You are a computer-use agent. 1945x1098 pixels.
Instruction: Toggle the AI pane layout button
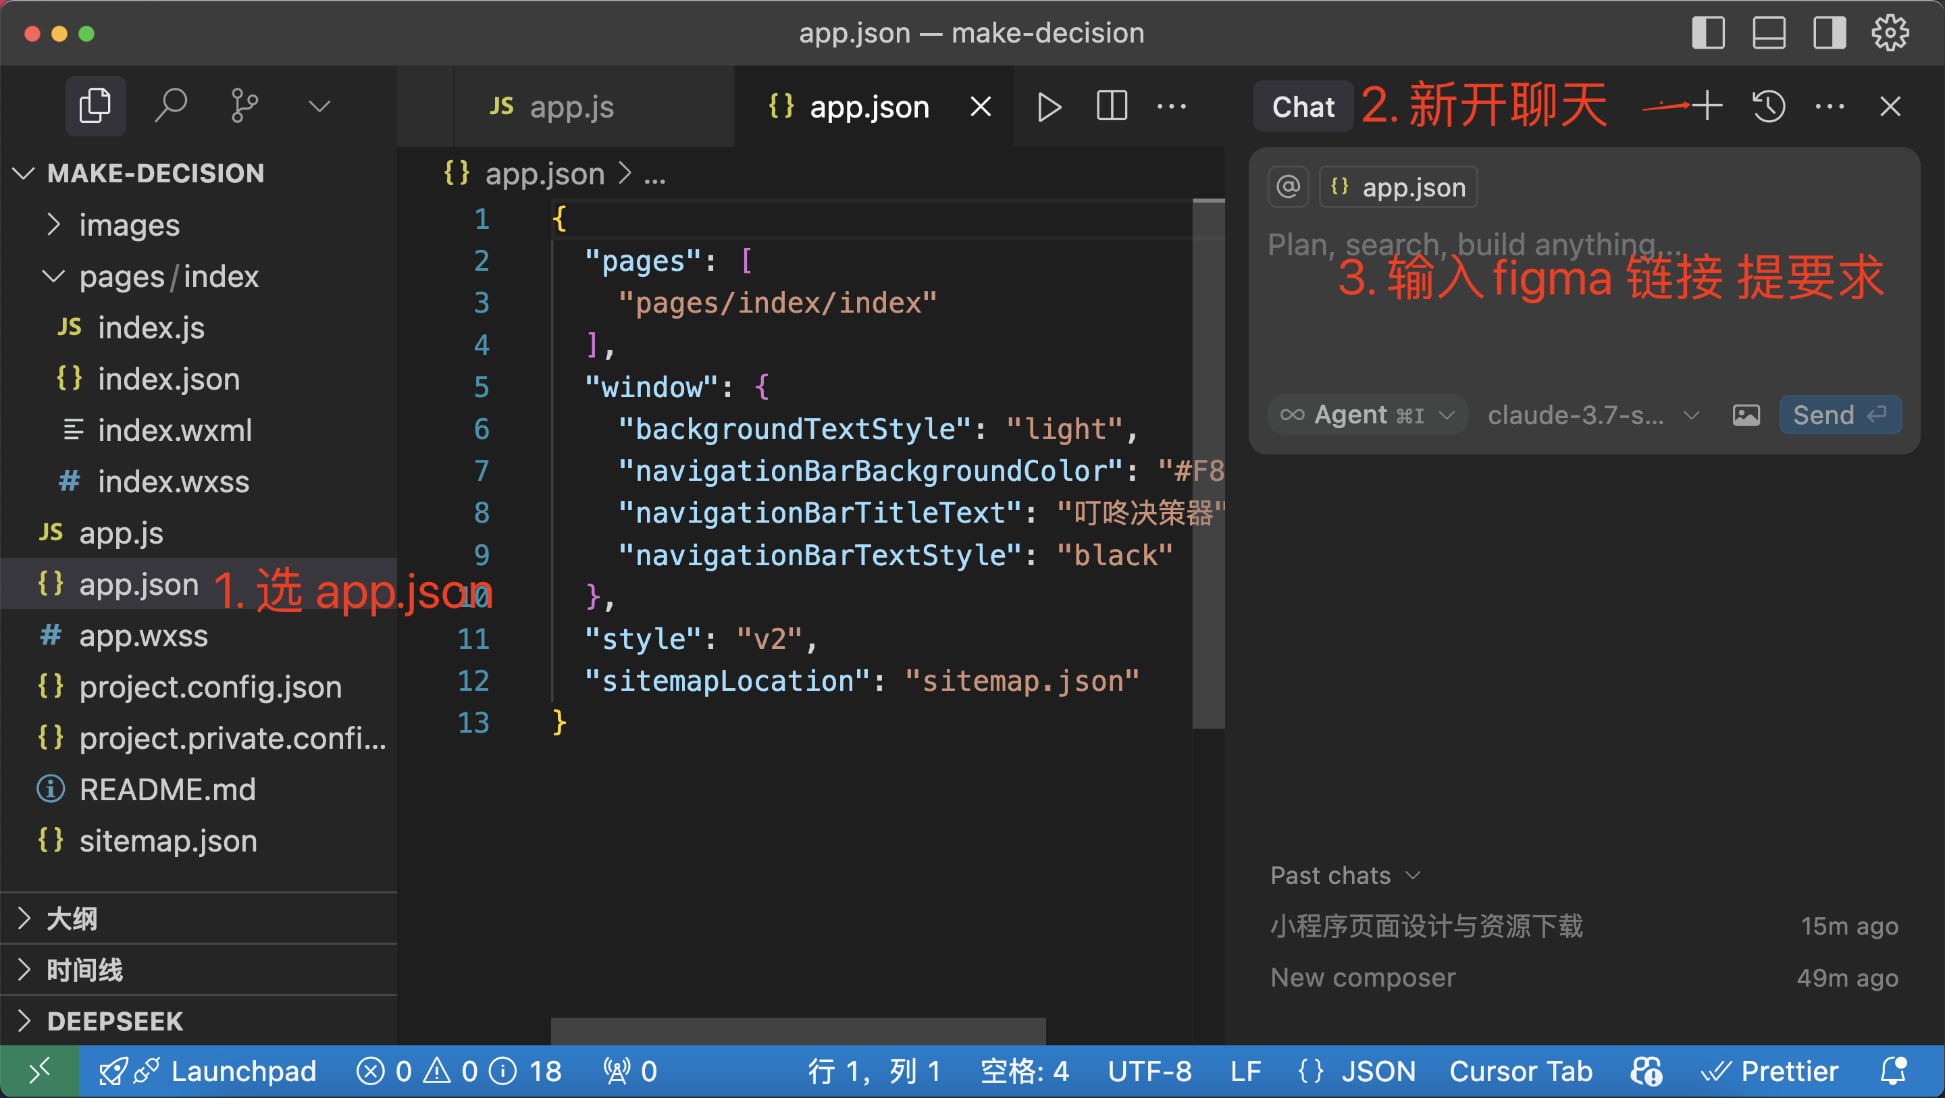click(x=1830, y=33)
